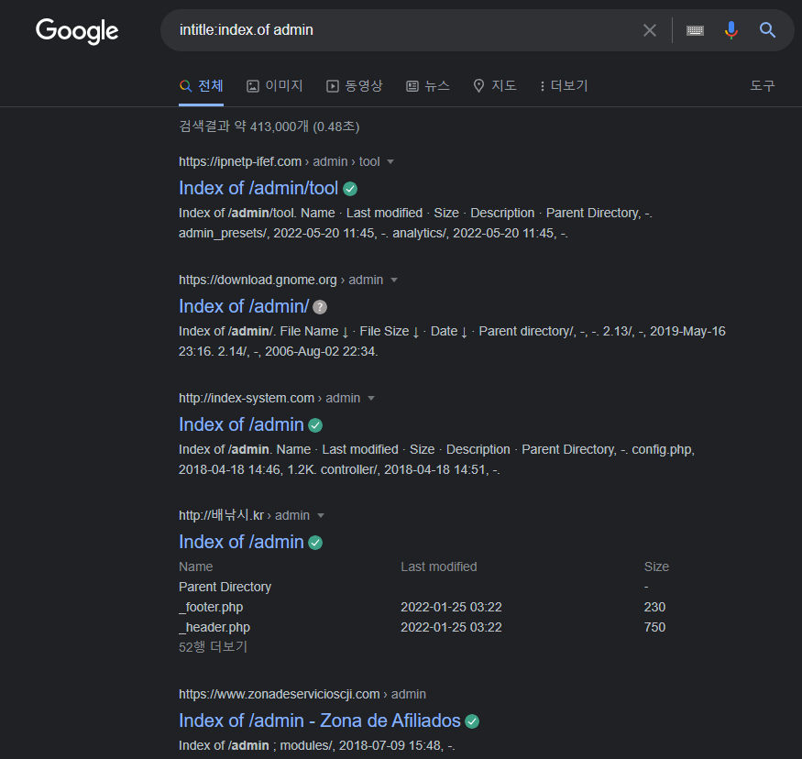Screen dimensions: 802x759
Task: Click the https://download.gnome.org URL text
Action: tap(258, 280)
